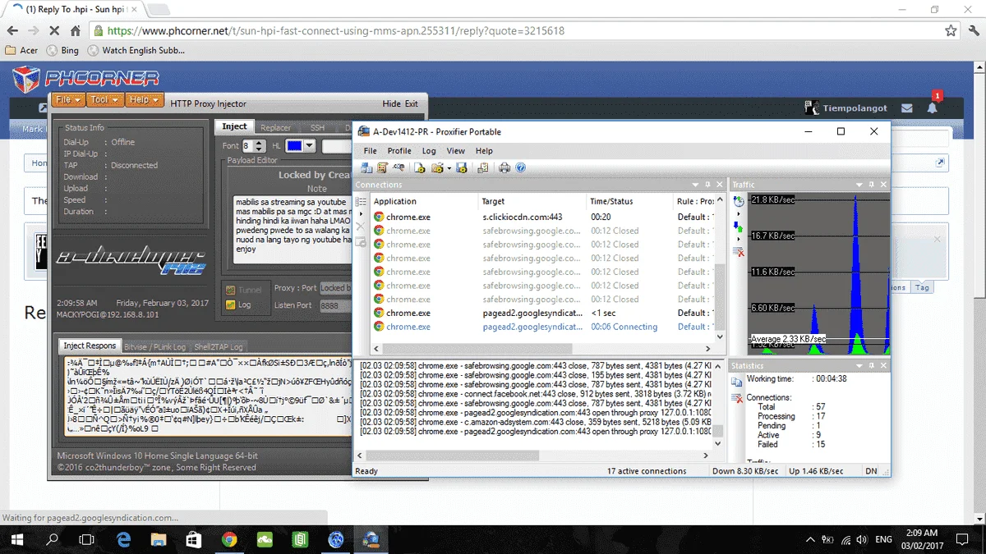Click clock icon in Traffic pane side strip
The height and width of the screenshot is (554, 986).
[738, 201]
